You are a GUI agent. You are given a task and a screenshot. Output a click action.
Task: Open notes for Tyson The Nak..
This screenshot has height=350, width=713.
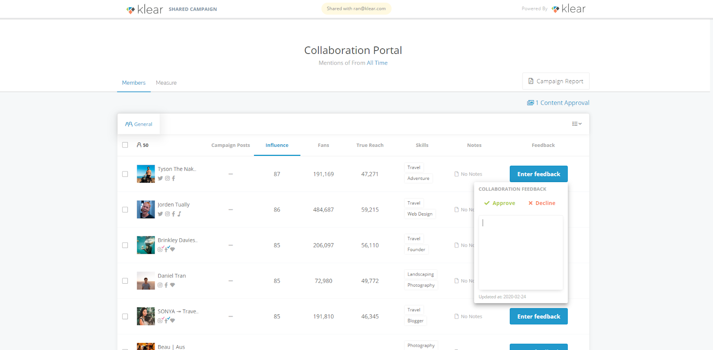[x=468, y=174]
